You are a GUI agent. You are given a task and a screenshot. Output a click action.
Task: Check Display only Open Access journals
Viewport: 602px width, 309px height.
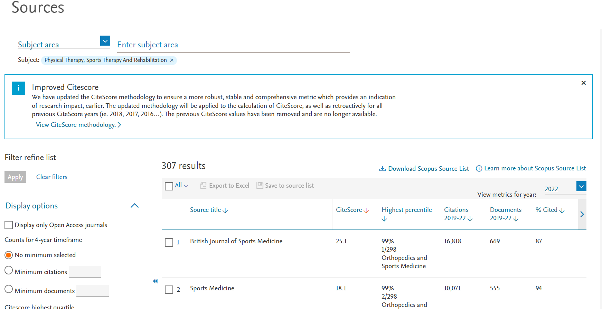click(x=9, y=225)
